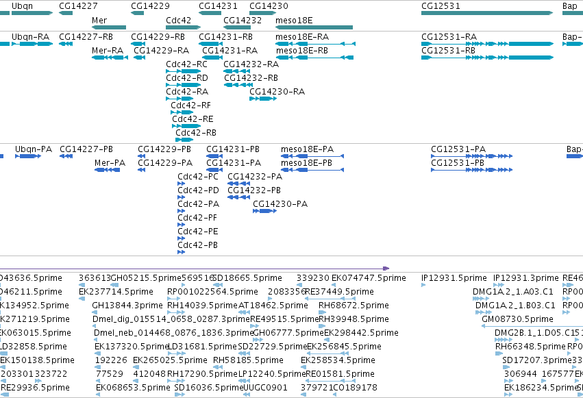Viewport: 583px width, 398px height.
Task: Select the CG14230 gene label
Action: (269, 6)
